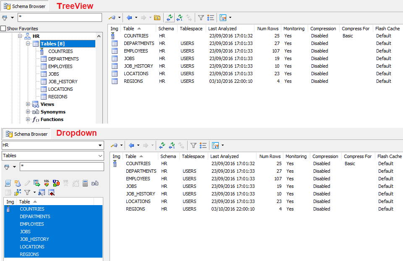Click the folder icon in the top toolbar
Viewport: 403px width, 261px height.
pos(157,18)
